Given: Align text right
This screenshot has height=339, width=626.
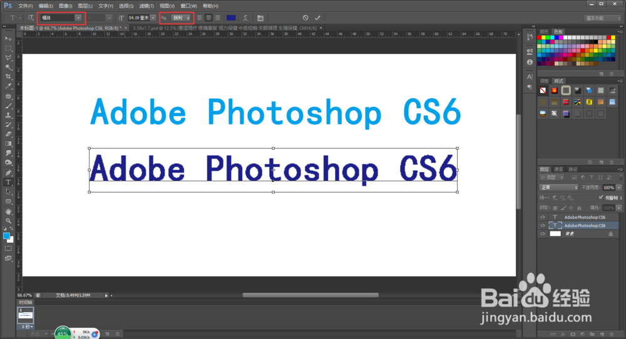Looking at the screenshot, I should tap(217, 18).
